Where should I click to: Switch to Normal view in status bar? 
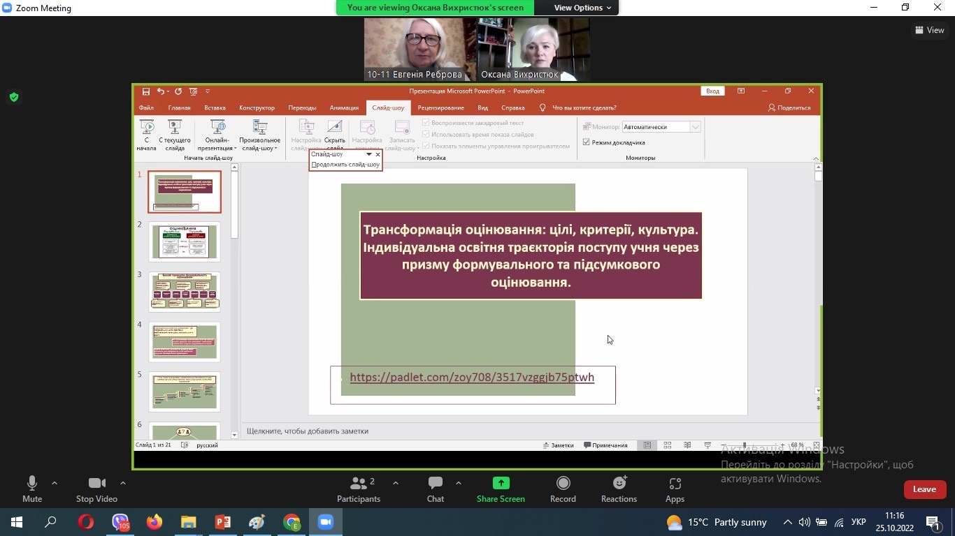[x=647, y=445]
